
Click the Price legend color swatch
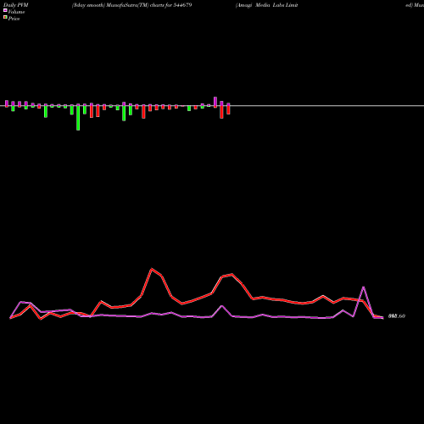pyautogui.click(x=5, y=18)
